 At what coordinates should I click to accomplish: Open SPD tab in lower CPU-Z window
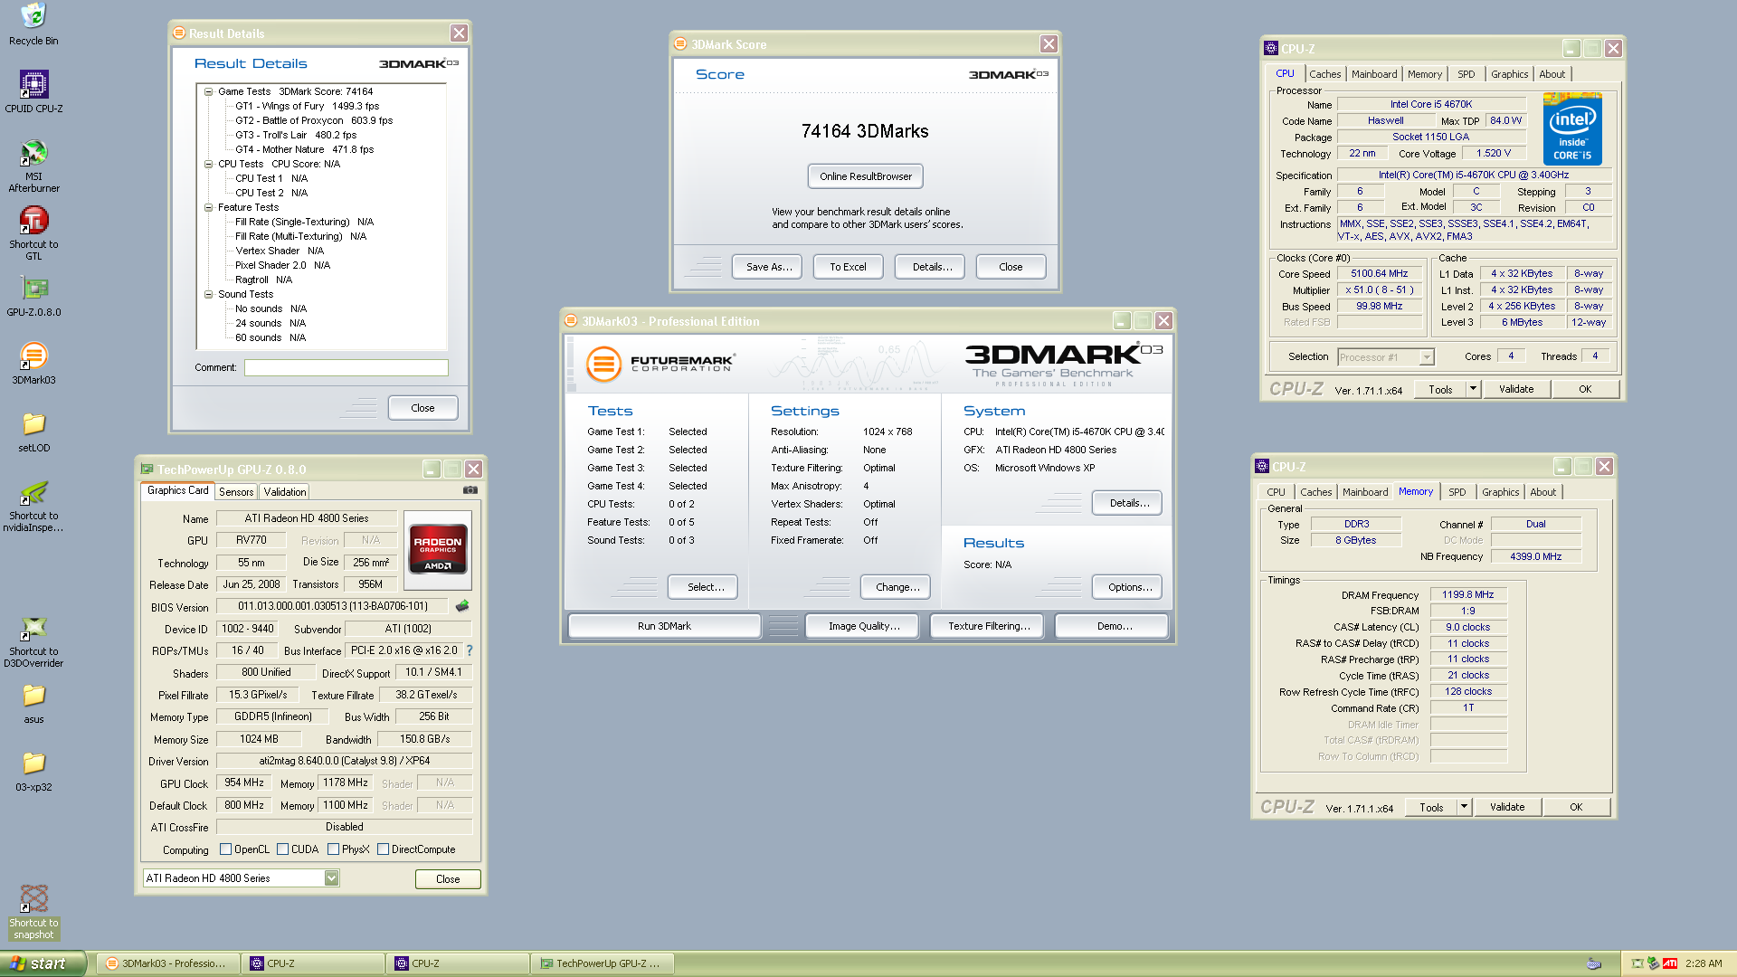coord(1457,492)
